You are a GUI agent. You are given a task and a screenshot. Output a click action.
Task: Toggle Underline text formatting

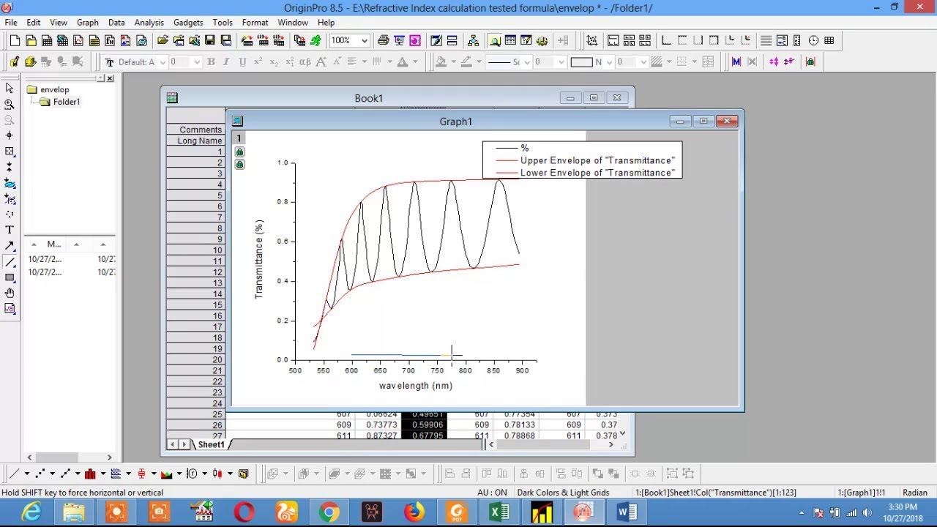(x=242, y=62)
